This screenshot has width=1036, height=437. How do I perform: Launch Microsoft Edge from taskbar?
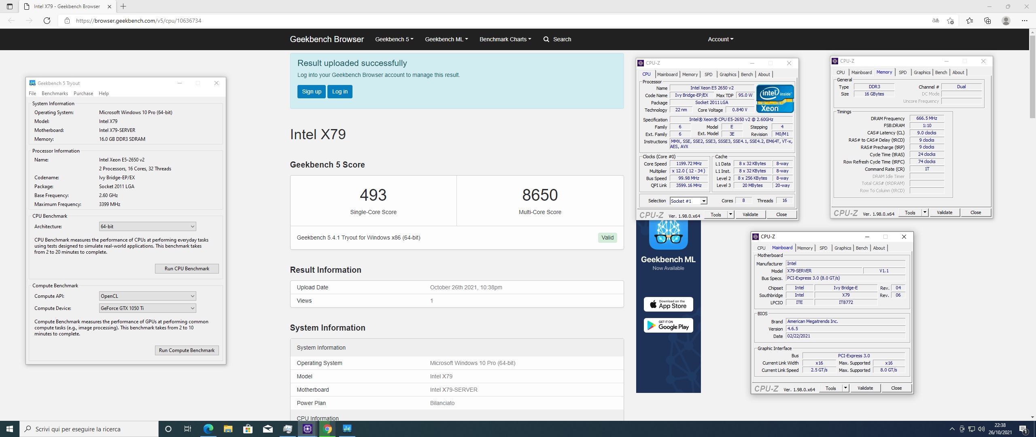point(208,429)
